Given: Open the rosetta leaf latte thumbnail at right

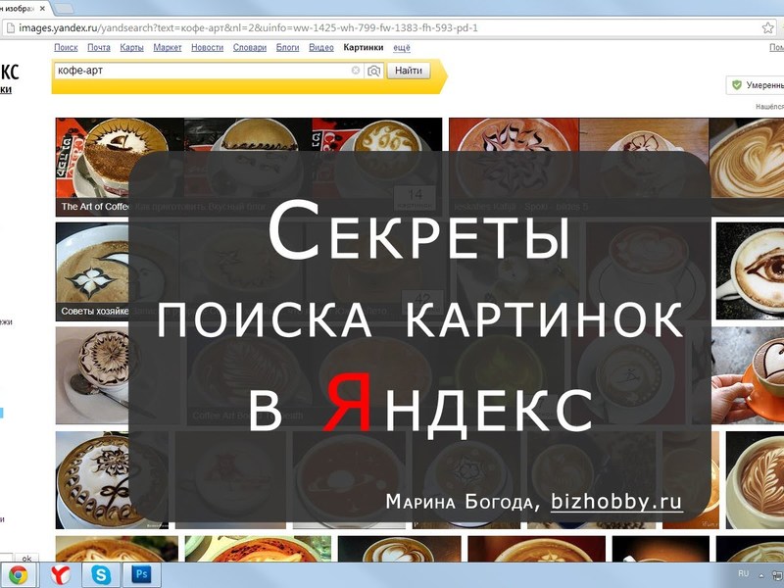Looking at the screenshot, I should [x=755, y=480].
